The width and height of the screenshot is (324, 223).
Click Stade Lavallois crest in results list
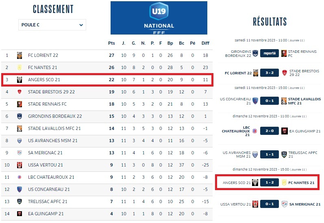pos(284,101)
